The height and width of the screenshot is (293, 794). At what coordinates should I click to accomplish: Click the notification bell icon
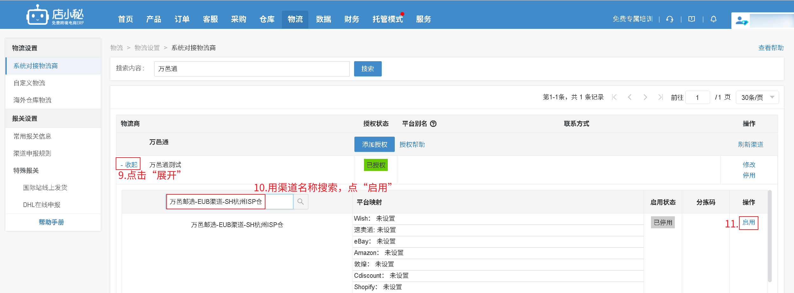point(714,19)
